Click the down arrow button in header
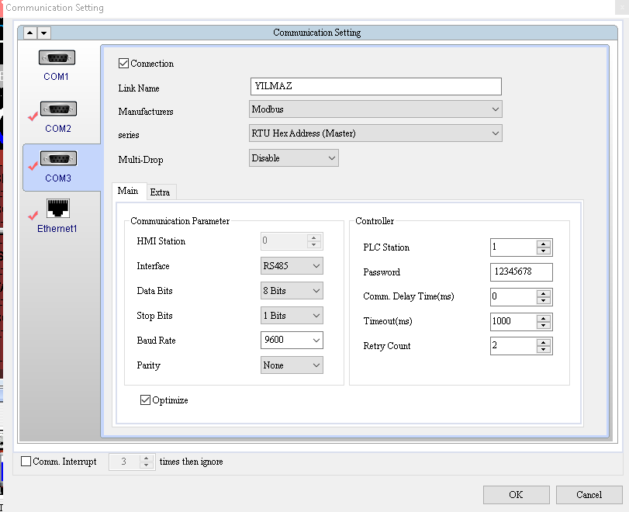 click(x=44, y=33)
